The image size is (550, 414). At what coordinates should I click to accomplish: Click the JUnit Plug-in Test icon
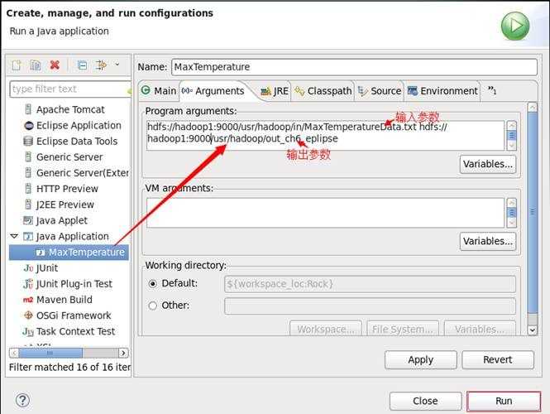(28, 284)
